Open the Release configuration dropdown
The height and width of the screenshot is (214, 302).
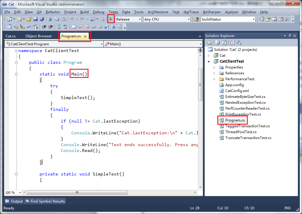point(140,19)
